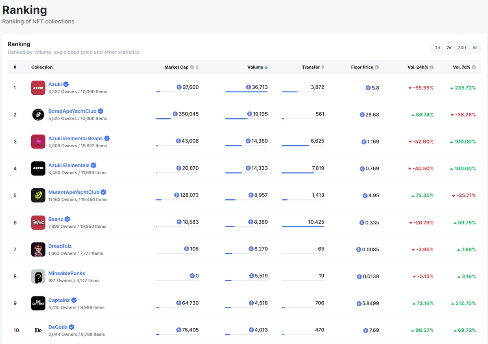Click the Dreadfulz collection avatar
488x344 pixels.
[38, 249]
